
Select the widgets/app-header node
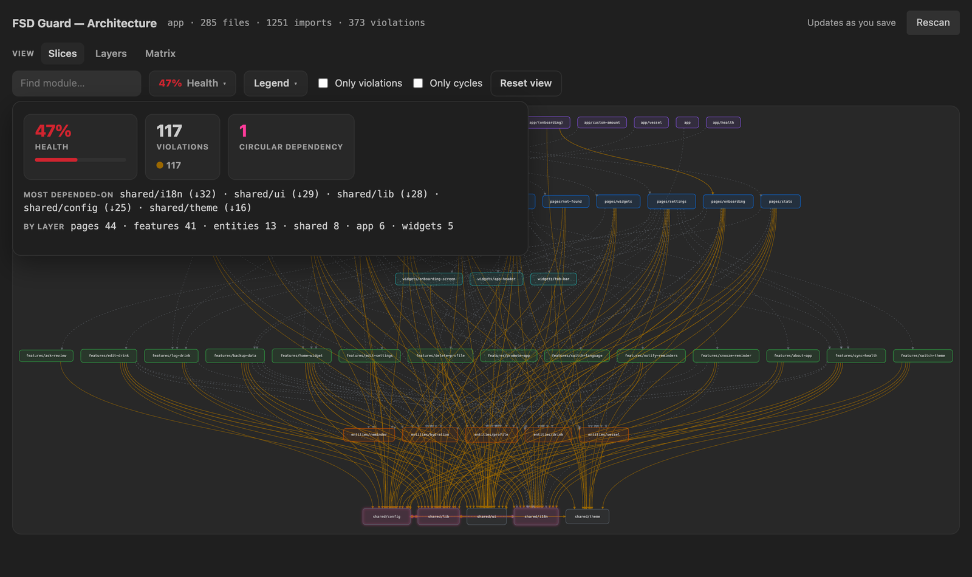[x=496, y=279]
